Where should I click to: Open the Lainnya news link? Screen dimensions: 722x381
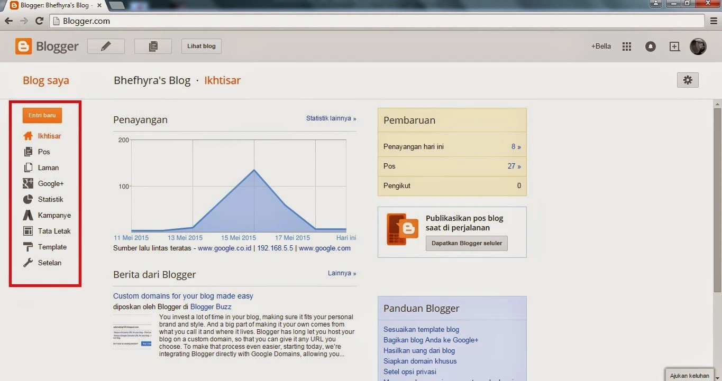click(342, 273)
